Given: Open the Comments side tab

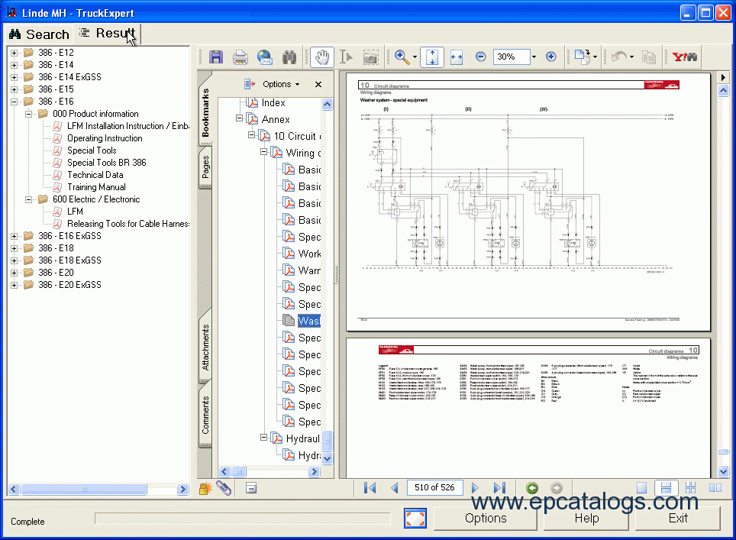Looking at the screenshot, I should [x=205, y=415].
